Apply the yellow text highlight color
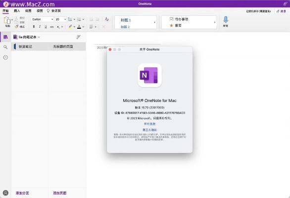Image resolution: width=290 pixels, height=198 pixels. pos(70,27)
